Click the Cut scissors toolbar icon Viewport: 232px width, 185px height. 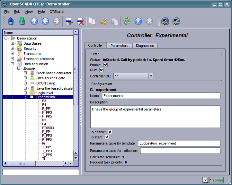point(103,21)
